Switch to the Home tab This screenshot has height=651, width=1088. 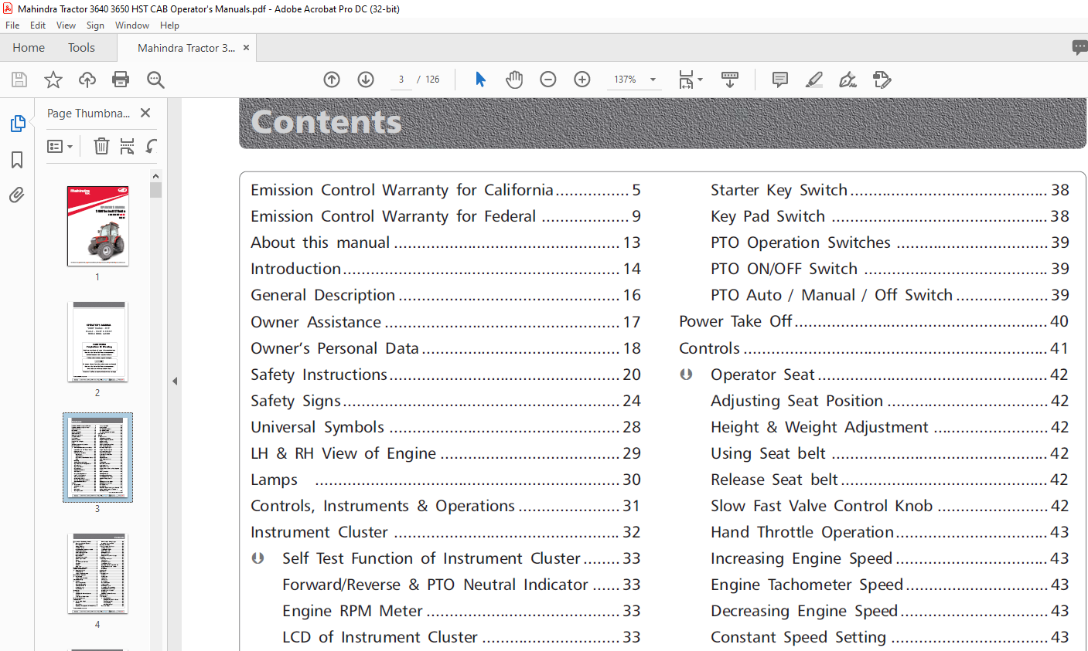[29, 47]
